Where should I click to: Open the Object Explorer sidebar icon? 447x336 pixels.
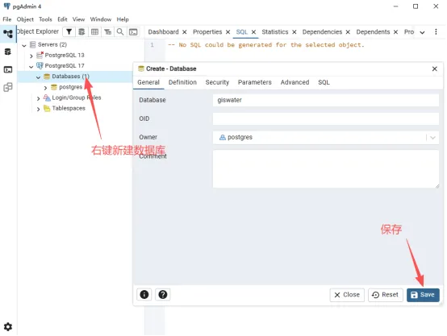tap(8, 34)
